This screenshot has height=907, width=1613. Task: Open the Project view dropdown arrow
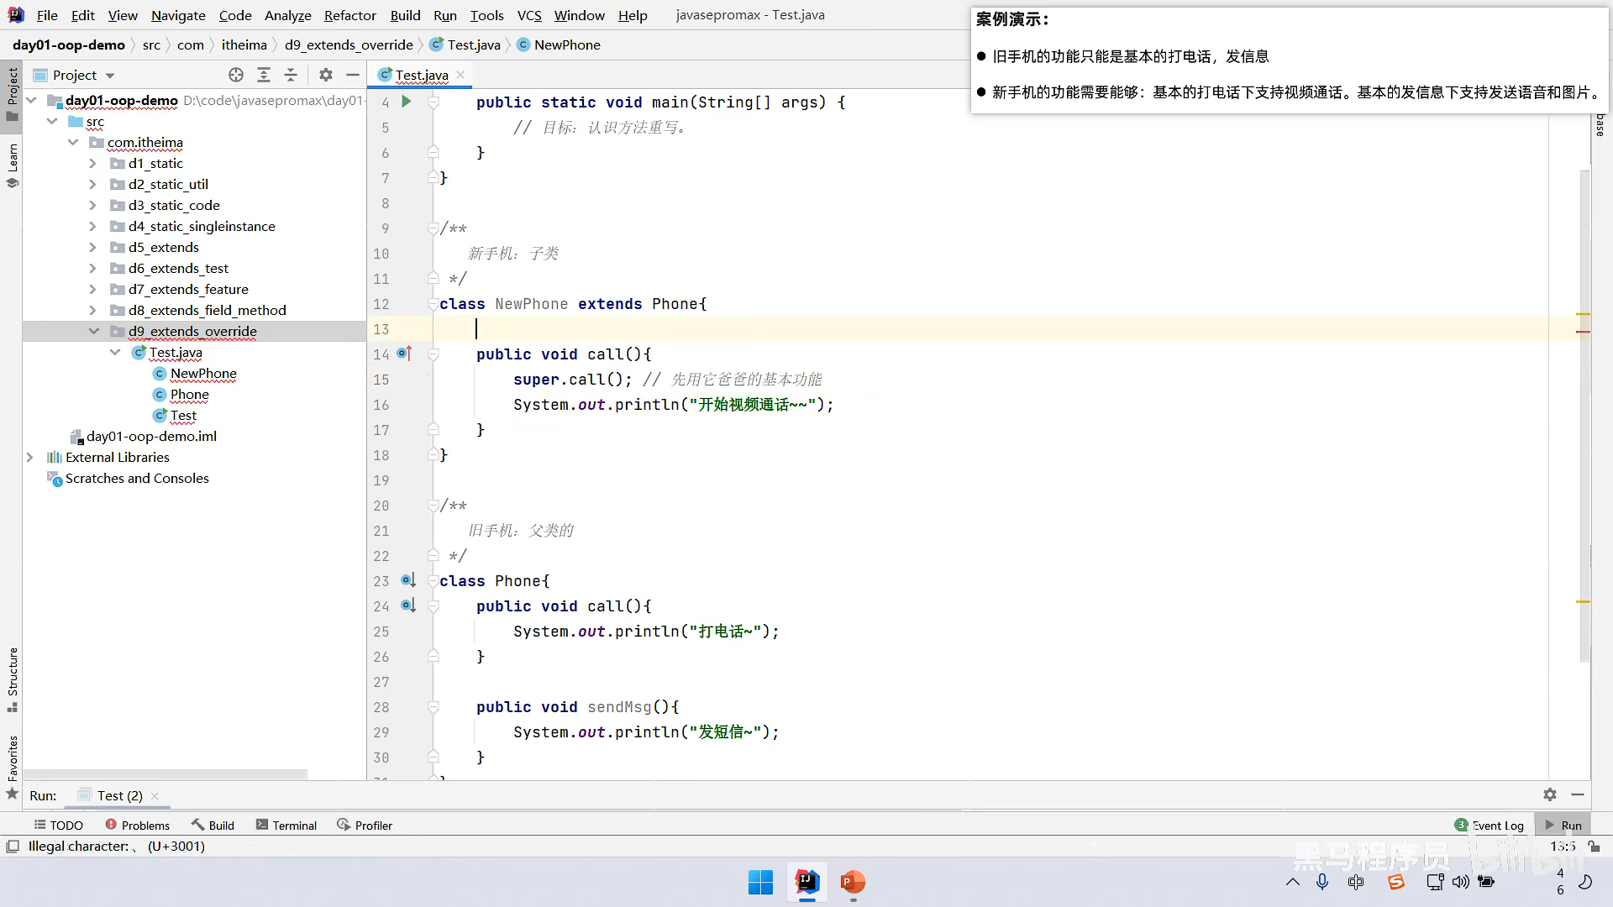(x=110, y=76)
